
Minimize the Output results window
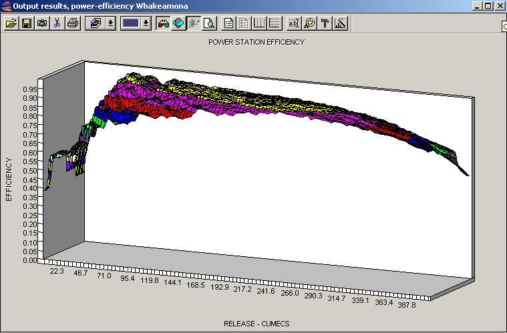point(478,6)
